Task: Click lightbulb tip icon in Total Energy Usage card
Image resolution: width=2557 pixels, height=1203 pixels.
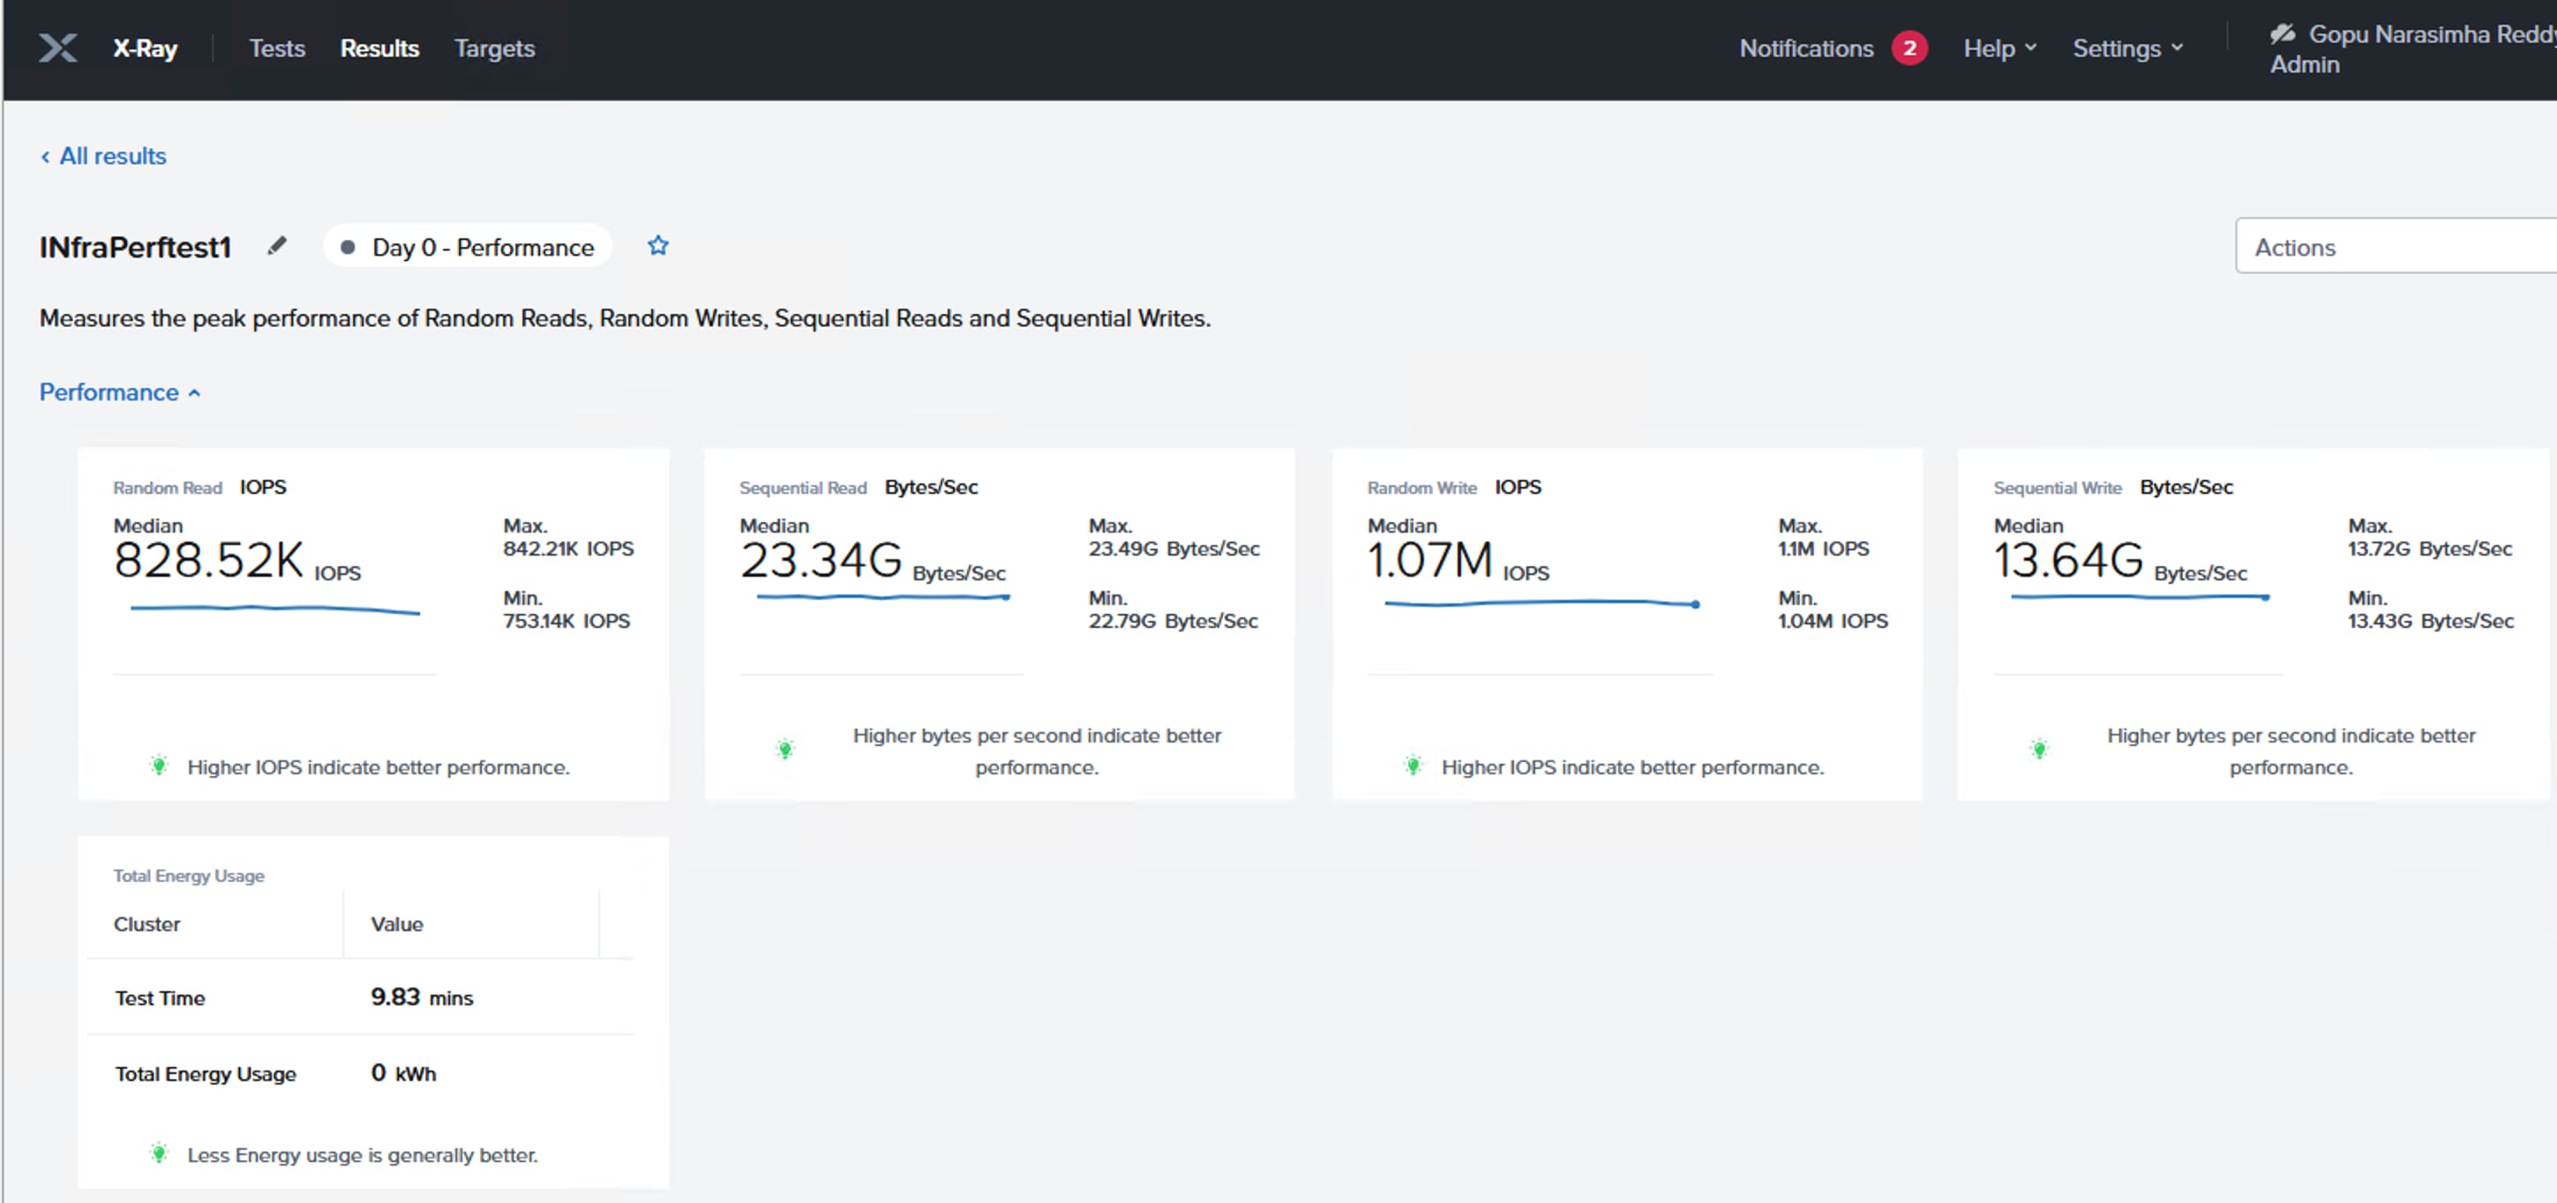Action: (x=159, y=1154)
